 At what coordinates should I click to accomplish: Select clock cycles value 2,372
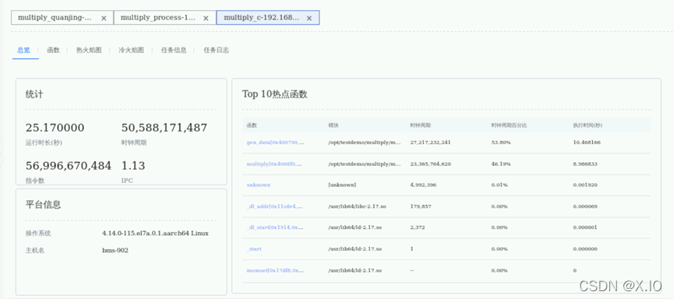pyautogui.click(x=418, y=227)
